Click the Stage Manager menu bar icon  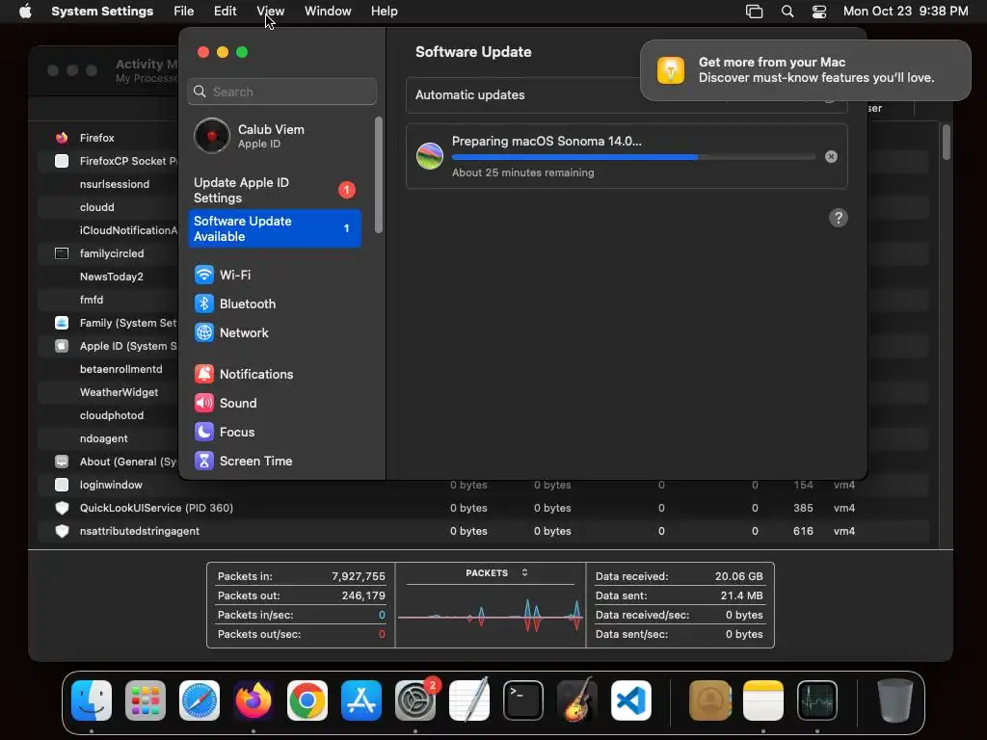tap(754, 12)
